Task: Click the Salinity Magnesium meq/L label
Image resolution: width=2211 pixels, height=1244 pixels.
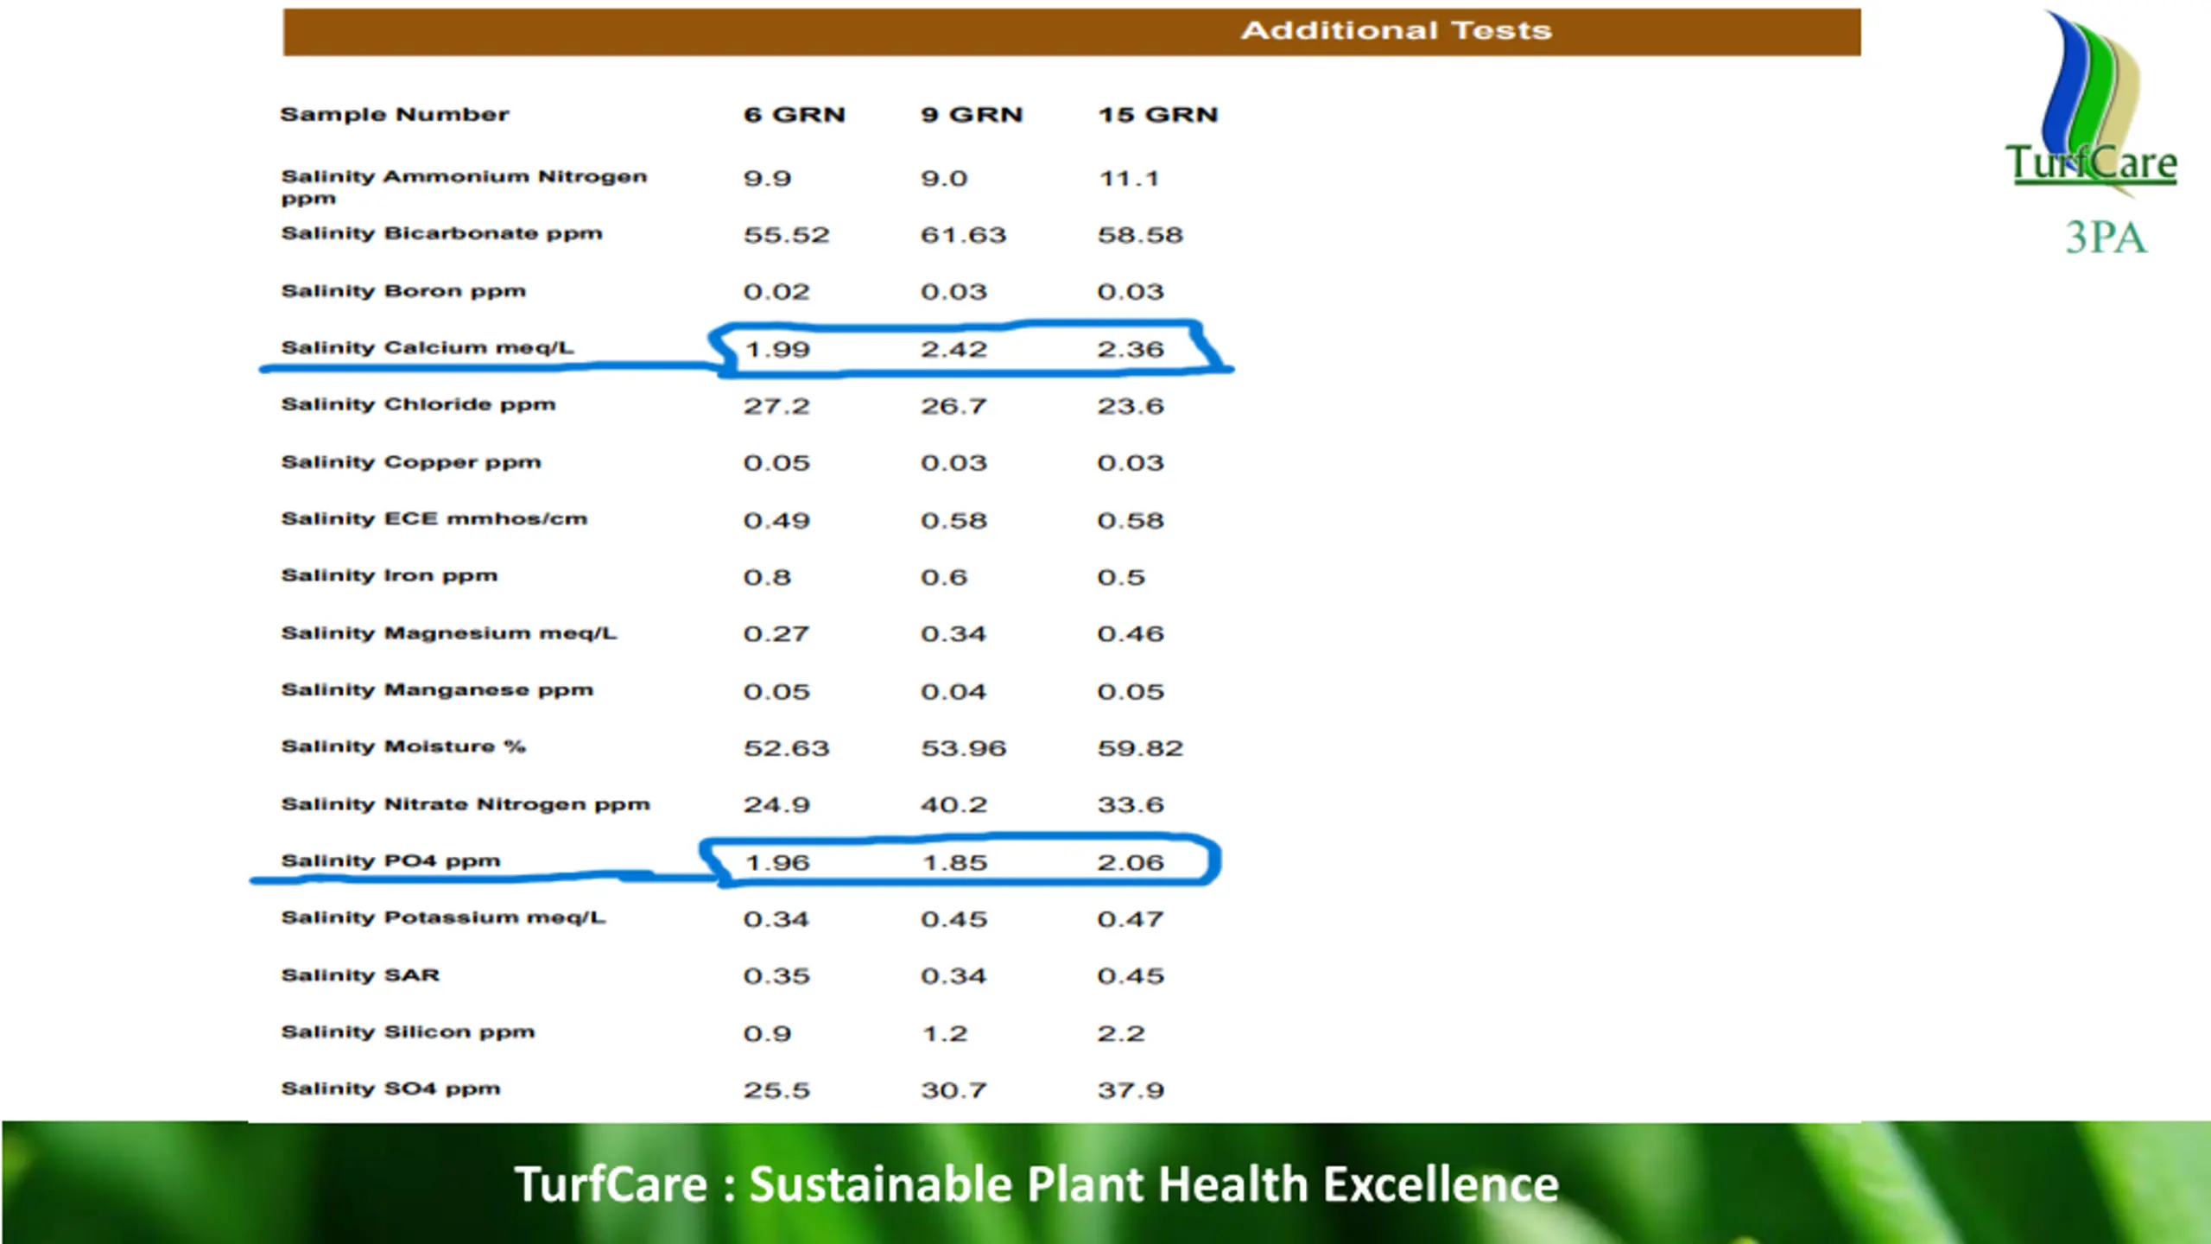Action: [449, 633]
